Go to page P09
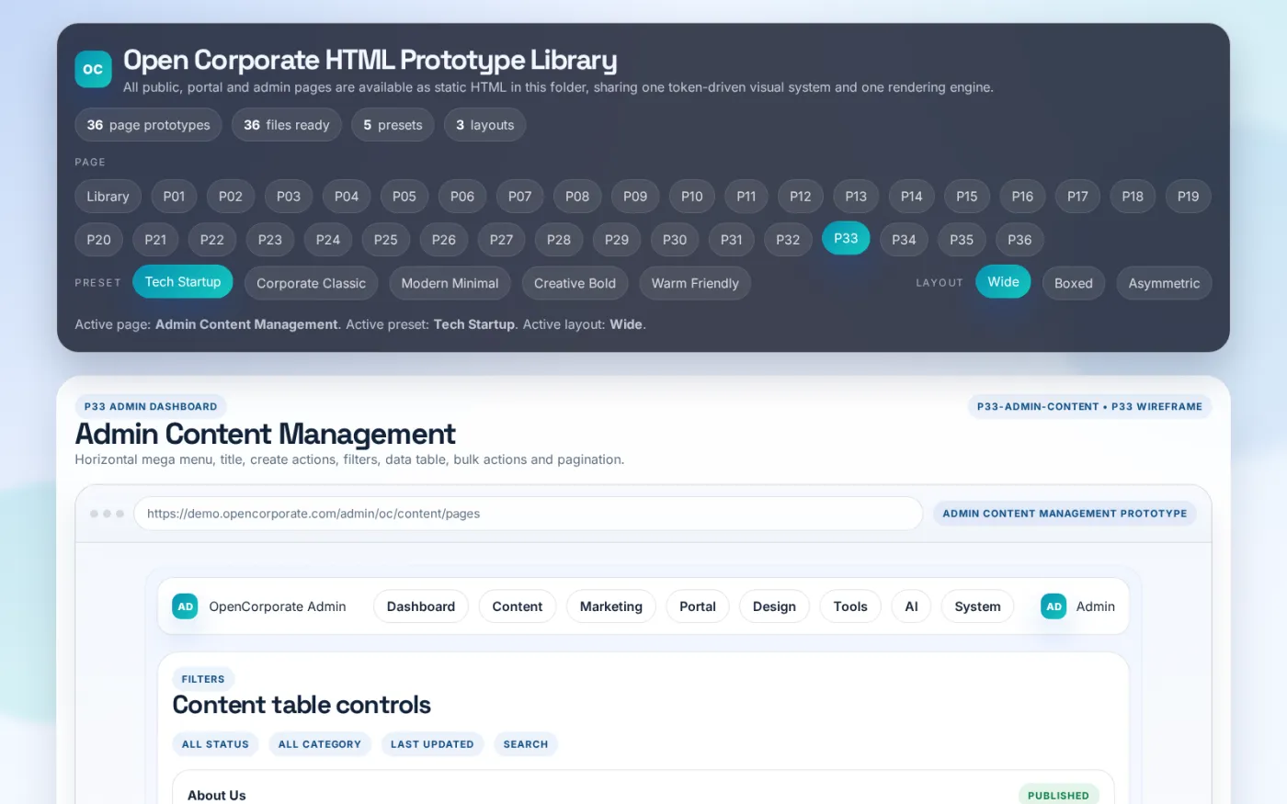This screenshot has height=804, width=1287. pyautogui.click(x=635, y=196)
